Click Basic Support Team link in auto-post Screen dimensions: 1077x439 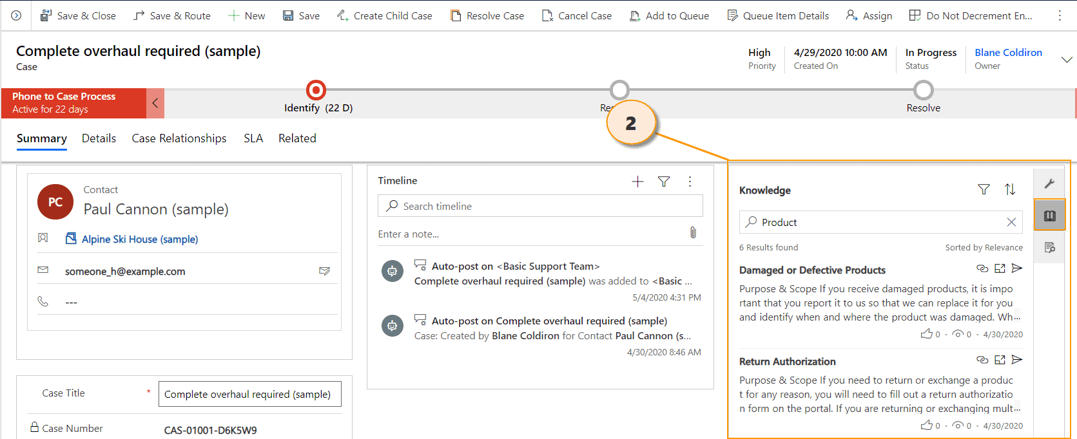[x=548, y=266]
